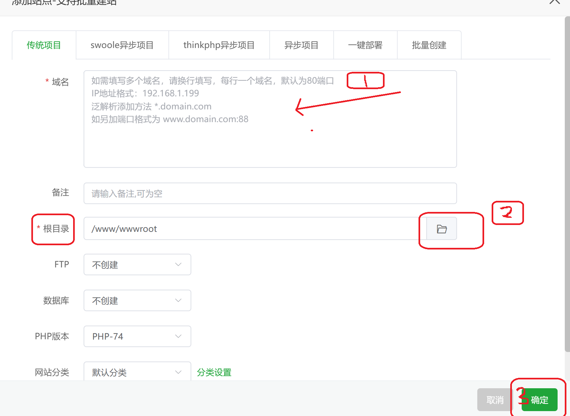Click the FTP label text
Image resolution: width=570 pixels, height=416 pixels.
click(x=62, y=264)
